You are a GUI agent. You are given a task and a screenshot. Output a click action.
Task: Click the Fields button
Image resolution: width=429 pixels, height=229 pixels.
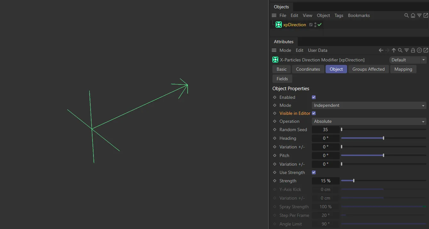282,79
